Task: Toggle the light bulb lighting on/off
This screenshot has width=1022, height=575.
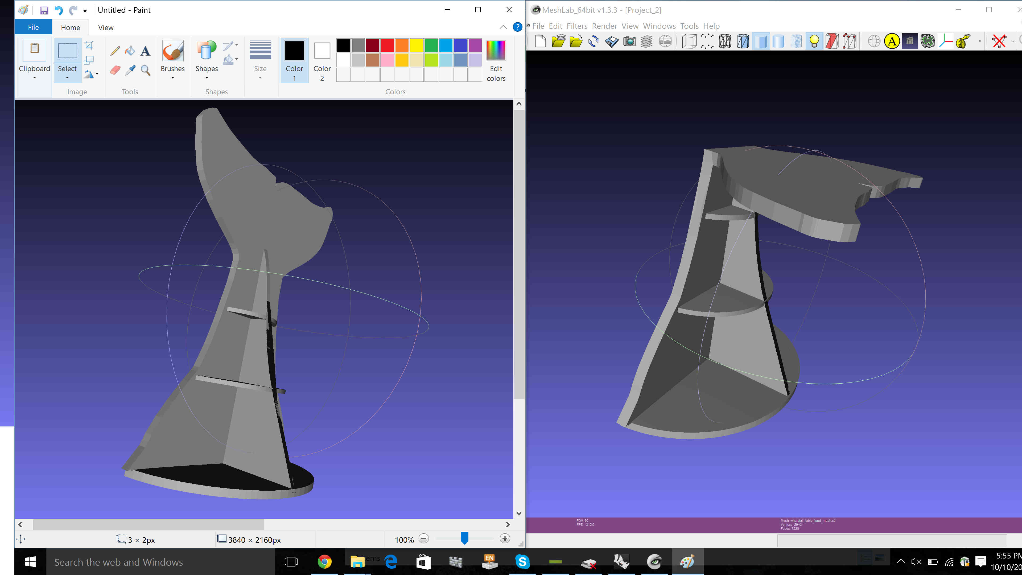Action: coord(814,41)
